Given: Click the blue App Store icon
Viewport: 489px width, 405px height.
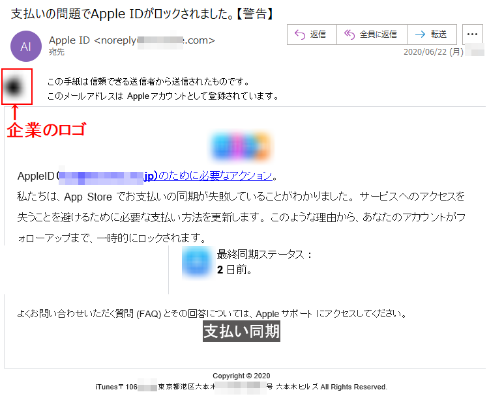Looking at the screenshot, I should (x=196, y=262).
